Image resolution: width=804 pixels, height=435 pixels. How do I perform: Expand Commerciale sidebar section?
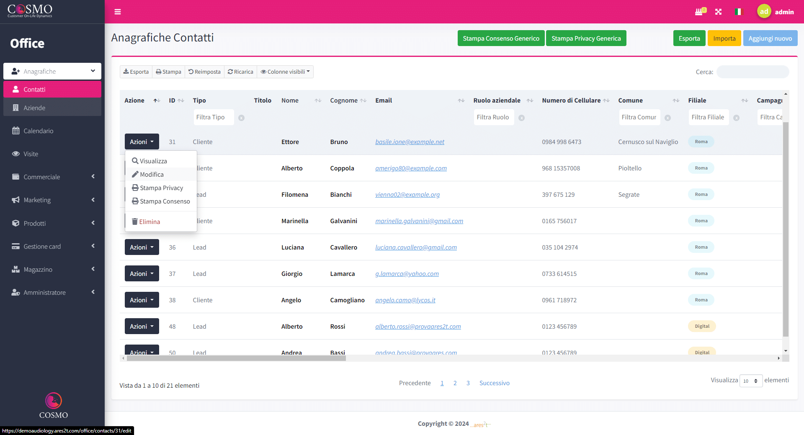pos(52,177)
